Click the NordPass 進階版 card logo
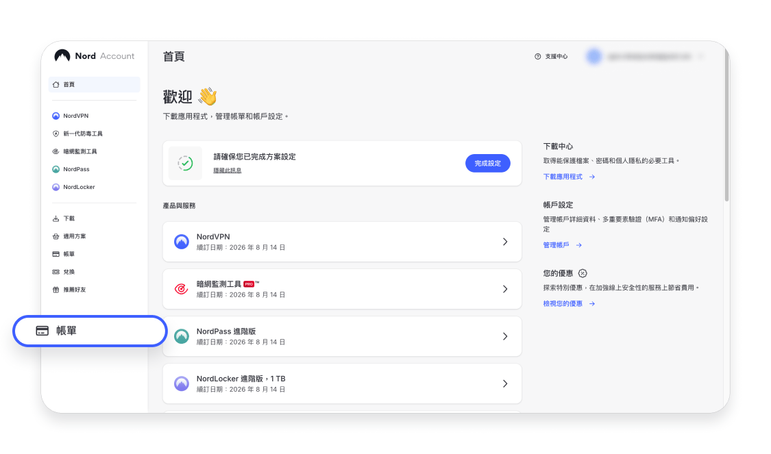Image resolution: width=771 pixels, height=454 pixels. pos(182,336)
